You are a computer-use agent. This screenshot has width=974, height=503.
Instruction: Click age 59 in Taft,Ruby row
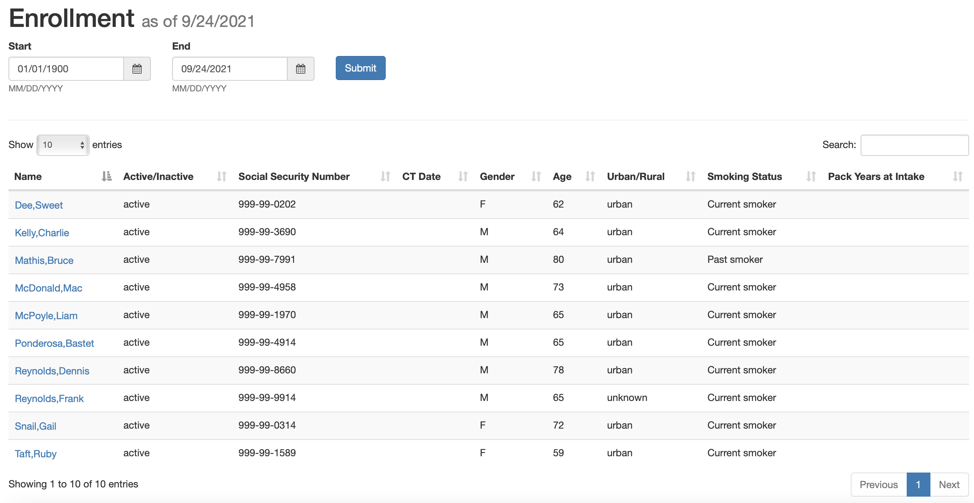click(x=558, y=453)
